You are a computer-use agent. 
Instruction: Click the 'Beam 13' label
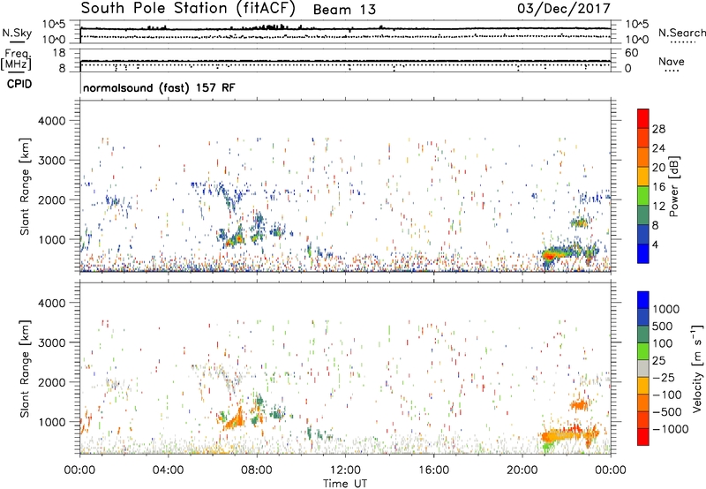[344, 10]
